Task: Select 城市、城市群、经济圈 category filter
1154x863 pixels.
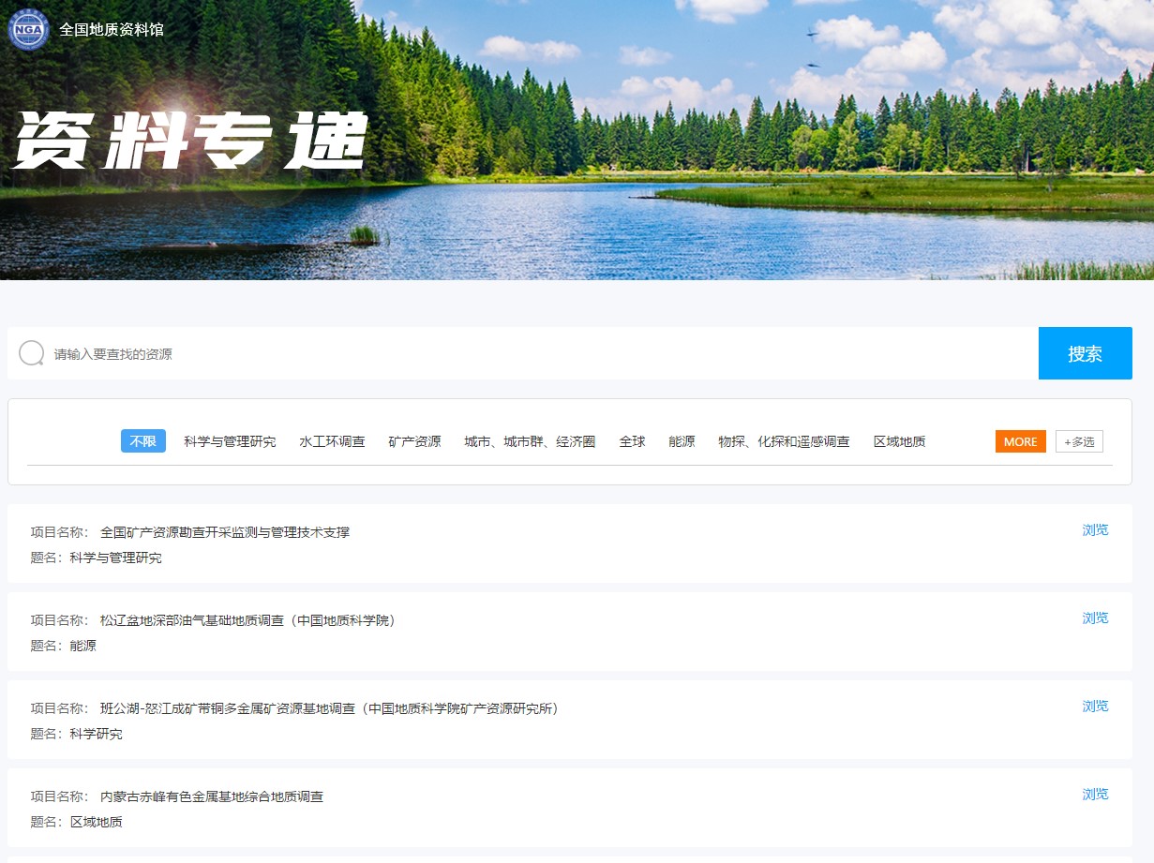Action: point(530,441)
